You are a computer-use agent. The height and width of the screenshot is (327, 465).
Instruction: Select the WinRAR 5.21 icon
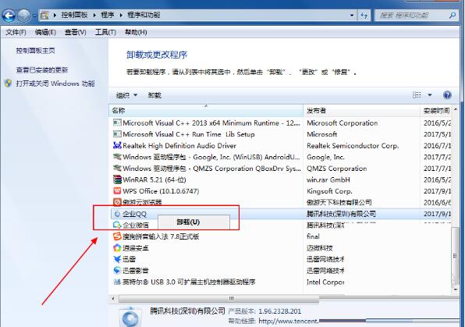[x=117, y=179]
